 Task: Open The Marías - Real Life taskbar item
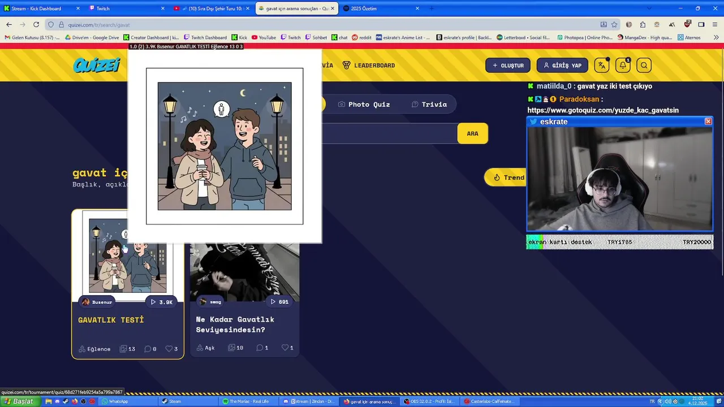pos(249,401)
